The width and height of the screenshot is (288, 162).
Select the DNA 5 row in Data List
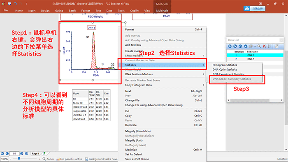pyautogui.click(x=255, y=59)
